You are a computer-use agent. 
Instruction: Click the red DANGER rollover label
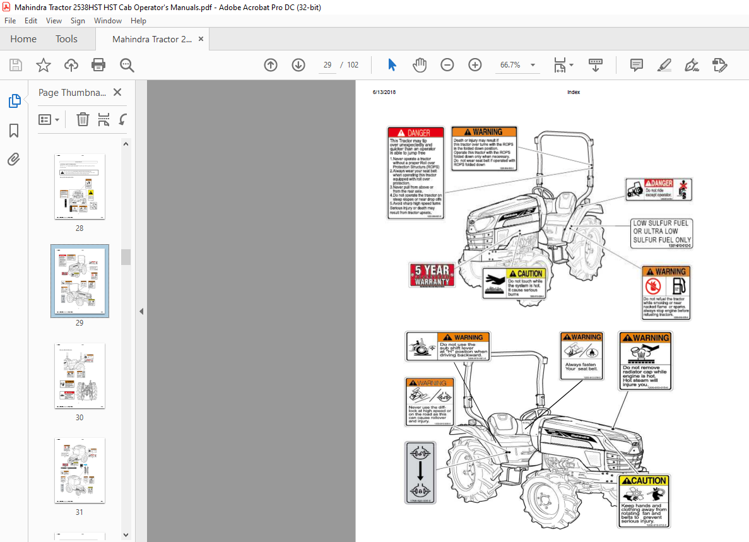pyautogui.click(x=416, y=173)
